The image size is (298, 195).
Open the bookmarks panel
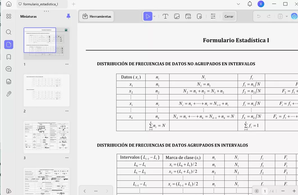[8, 57]
